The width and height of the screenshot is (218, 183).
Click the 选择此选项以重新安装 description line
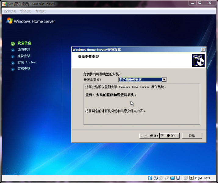tap(126, 87)
